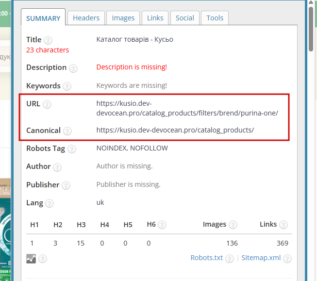Image resolution: width=317 pixels, height=281 pixels.
Task: Click the Robots Tag help icon
Action: point(71,149)
